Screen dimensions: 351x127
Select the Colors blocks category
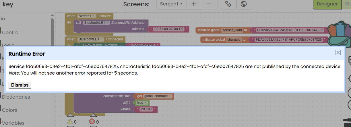pyautogui.click(x=9, y=110)
